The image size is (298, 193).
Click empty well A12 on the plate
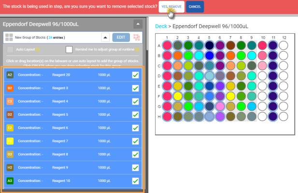coord(284,45)
